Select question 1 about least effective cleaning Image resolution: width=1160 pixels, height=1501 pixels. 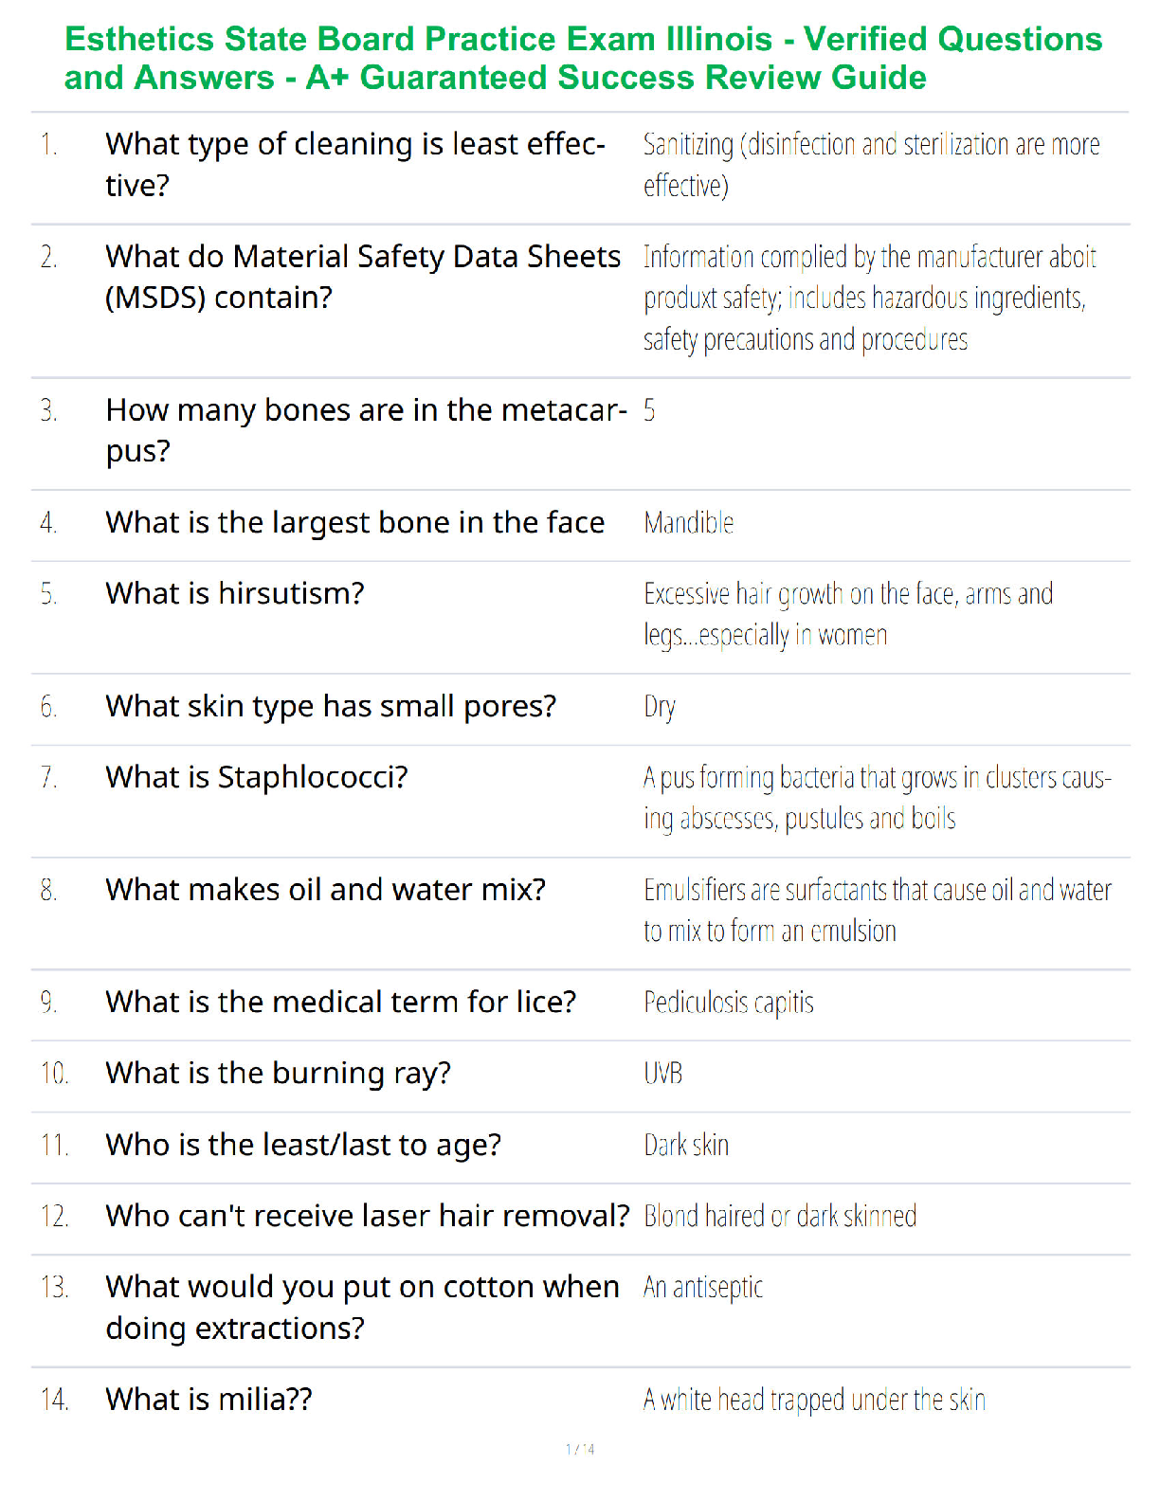[355, 164]
